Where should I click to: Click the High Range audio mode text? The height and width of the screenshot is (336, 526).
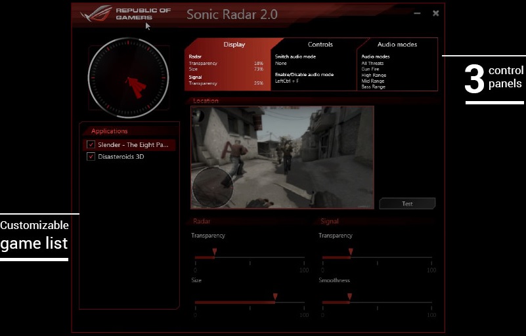374,75
